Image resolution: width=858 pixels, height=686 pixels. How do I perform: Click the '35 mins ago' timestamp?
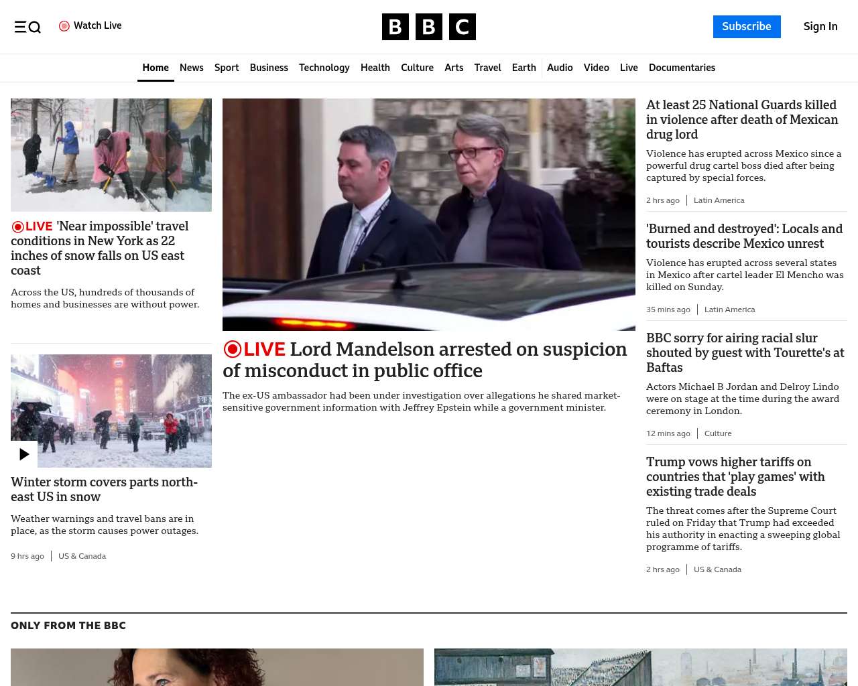tap(668, 310)
